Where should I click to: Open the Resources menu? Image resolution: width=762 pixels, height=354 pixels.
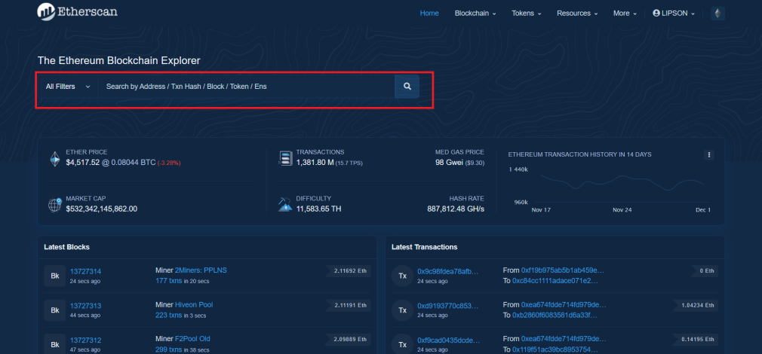point(577,13)
